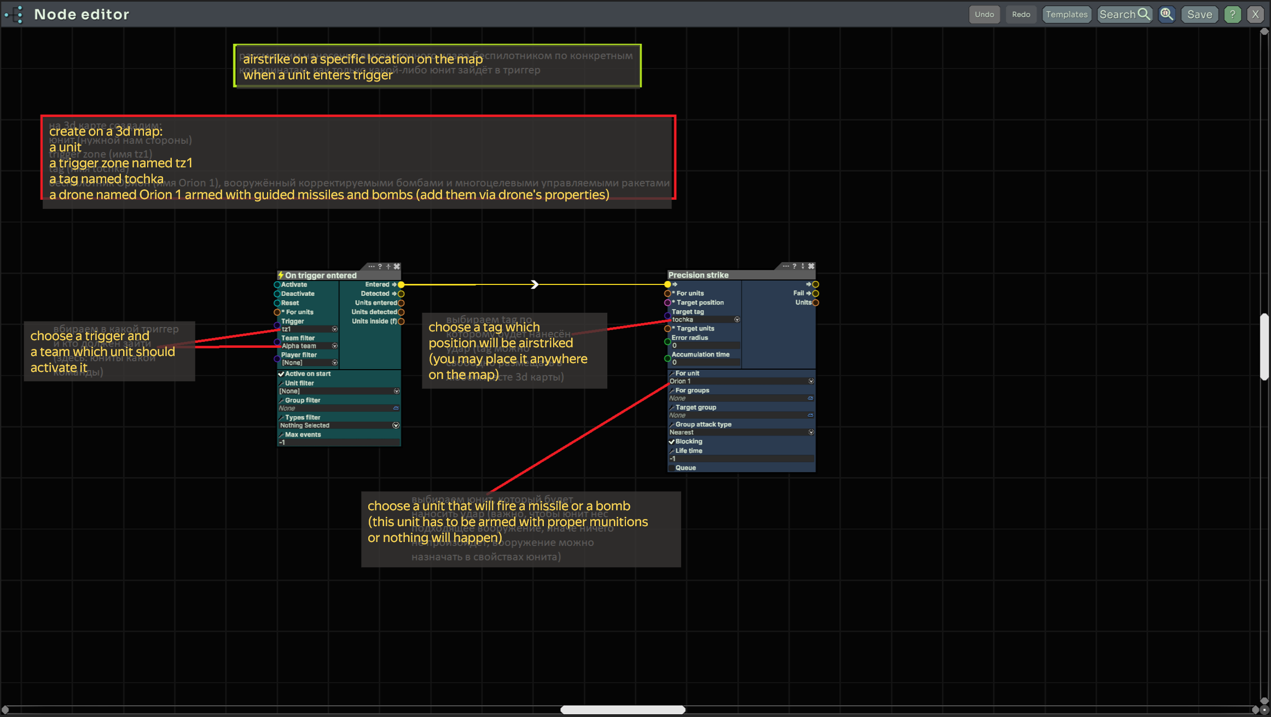Viewport: 1271px width, 717px height.
Task: Toggle Active on start checkbox
Action: click(281, 374)
